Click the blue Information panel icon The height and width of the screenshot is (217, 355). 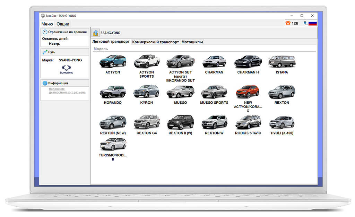[45, 83]
